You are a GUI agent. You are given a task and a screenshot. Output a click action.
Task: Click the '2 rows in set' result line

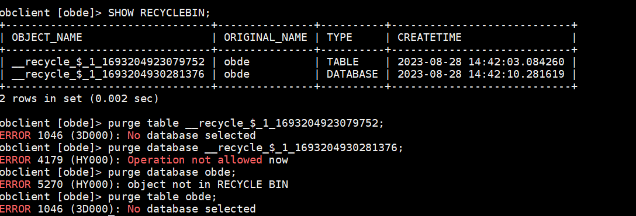pyautogui.click(x=79, y=99)
